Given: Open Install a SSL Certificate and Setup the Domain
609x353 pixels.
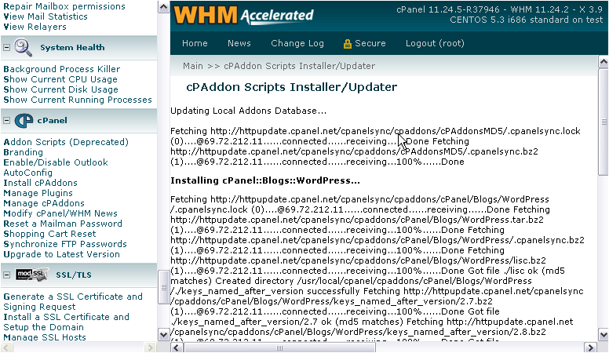Looking at the screenshot, I should [66, 322].
